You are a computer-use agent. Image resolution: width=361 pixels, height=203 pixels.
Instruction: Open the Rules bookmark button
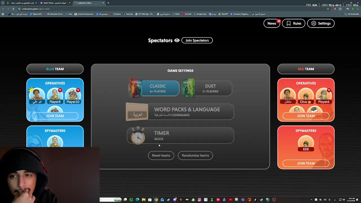(294, 23)
